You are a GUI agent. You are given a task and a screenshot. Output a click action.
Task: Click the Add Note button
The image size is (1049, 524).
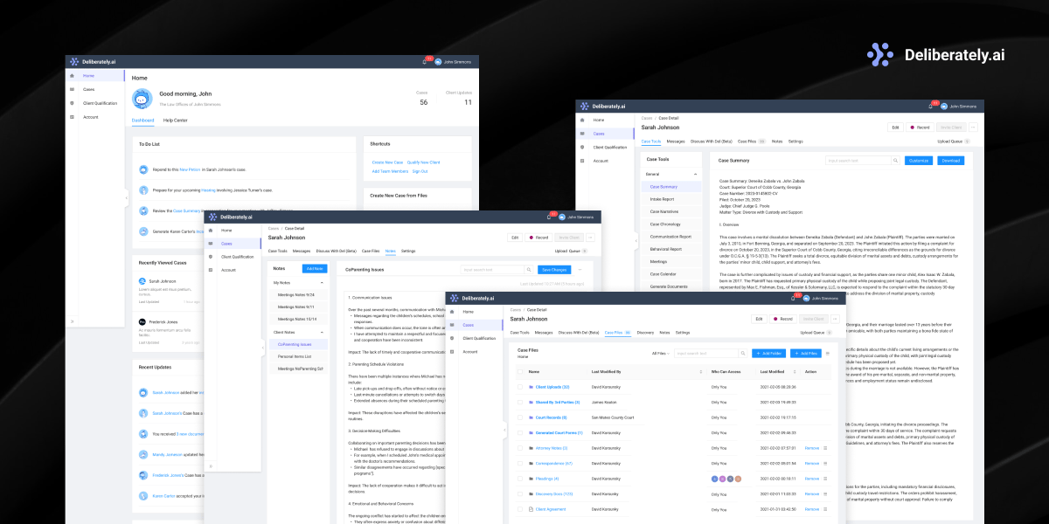click(315, 269)
